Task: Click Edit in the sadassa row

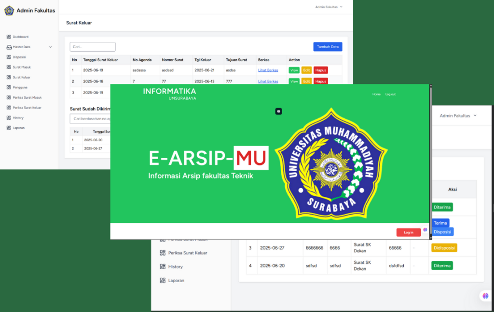Action: point(306,70)
